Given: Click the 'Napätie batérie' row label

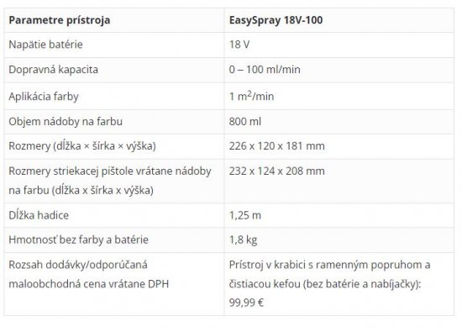Looking at the screenshot, I should [45, 45].
